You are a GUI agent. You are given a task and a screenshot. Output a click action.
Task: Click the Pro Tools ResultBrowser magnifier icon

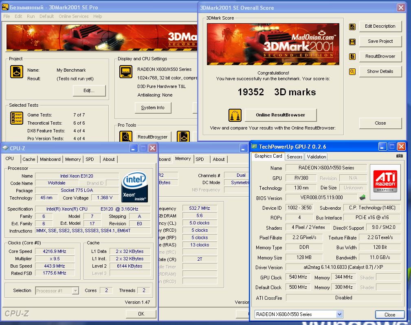click(x=126, y=136)
